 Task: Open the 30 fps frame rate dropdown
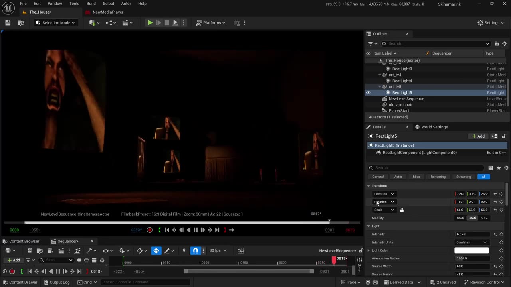218,250
